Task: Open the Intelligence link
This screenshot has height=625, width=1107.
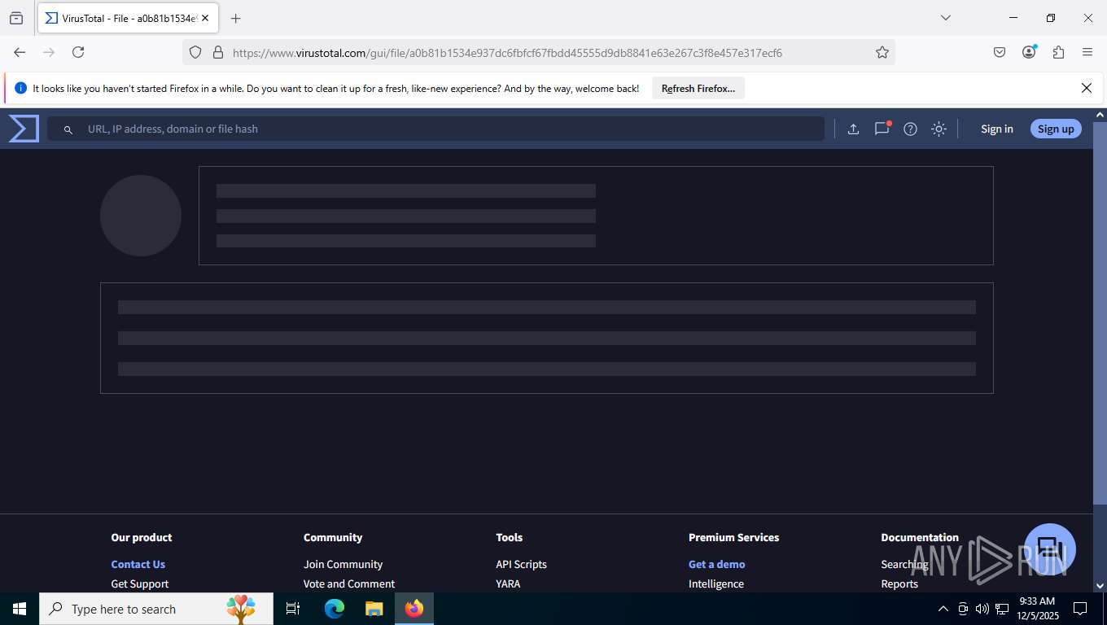Action: click(716, 583)
